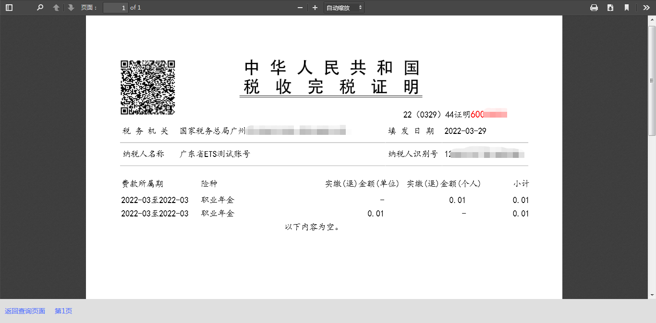Click the page number input field
Image resolution: width=656 pixels, height=323 pixels.
(x=115, y=8)
